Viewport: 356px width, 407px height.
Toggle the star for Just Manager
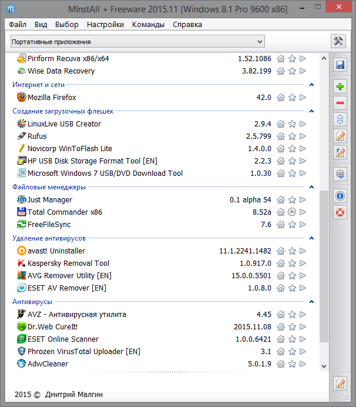tap(292, 200)
